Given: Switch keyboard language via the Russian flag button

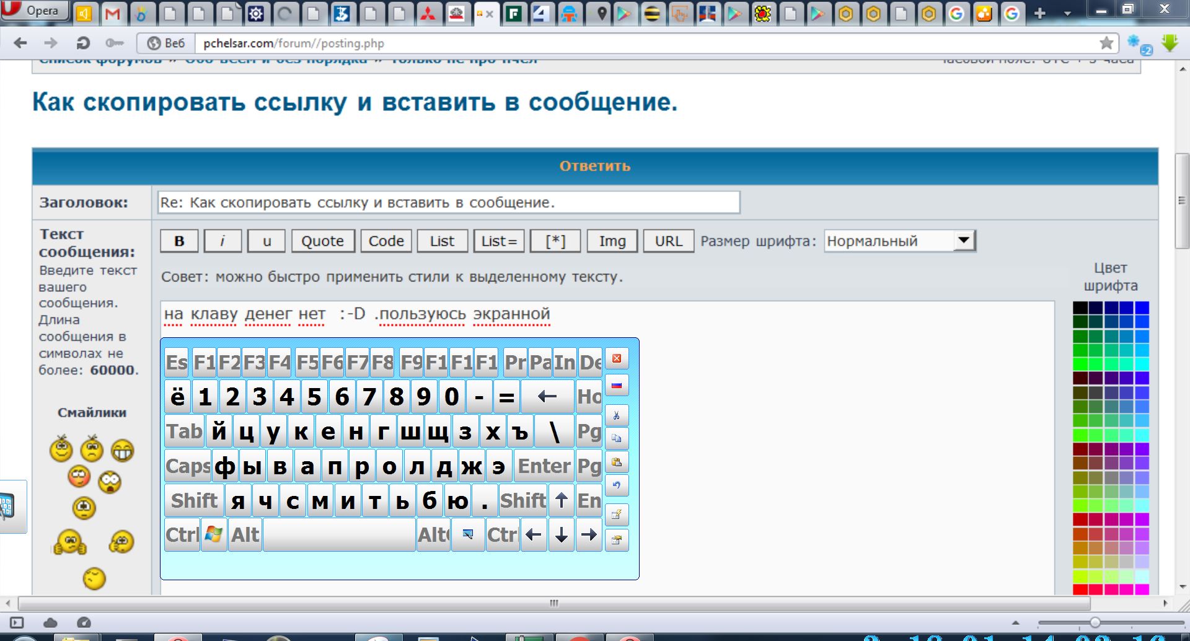Looking at the screenshot, I should [x=616, y=386].
